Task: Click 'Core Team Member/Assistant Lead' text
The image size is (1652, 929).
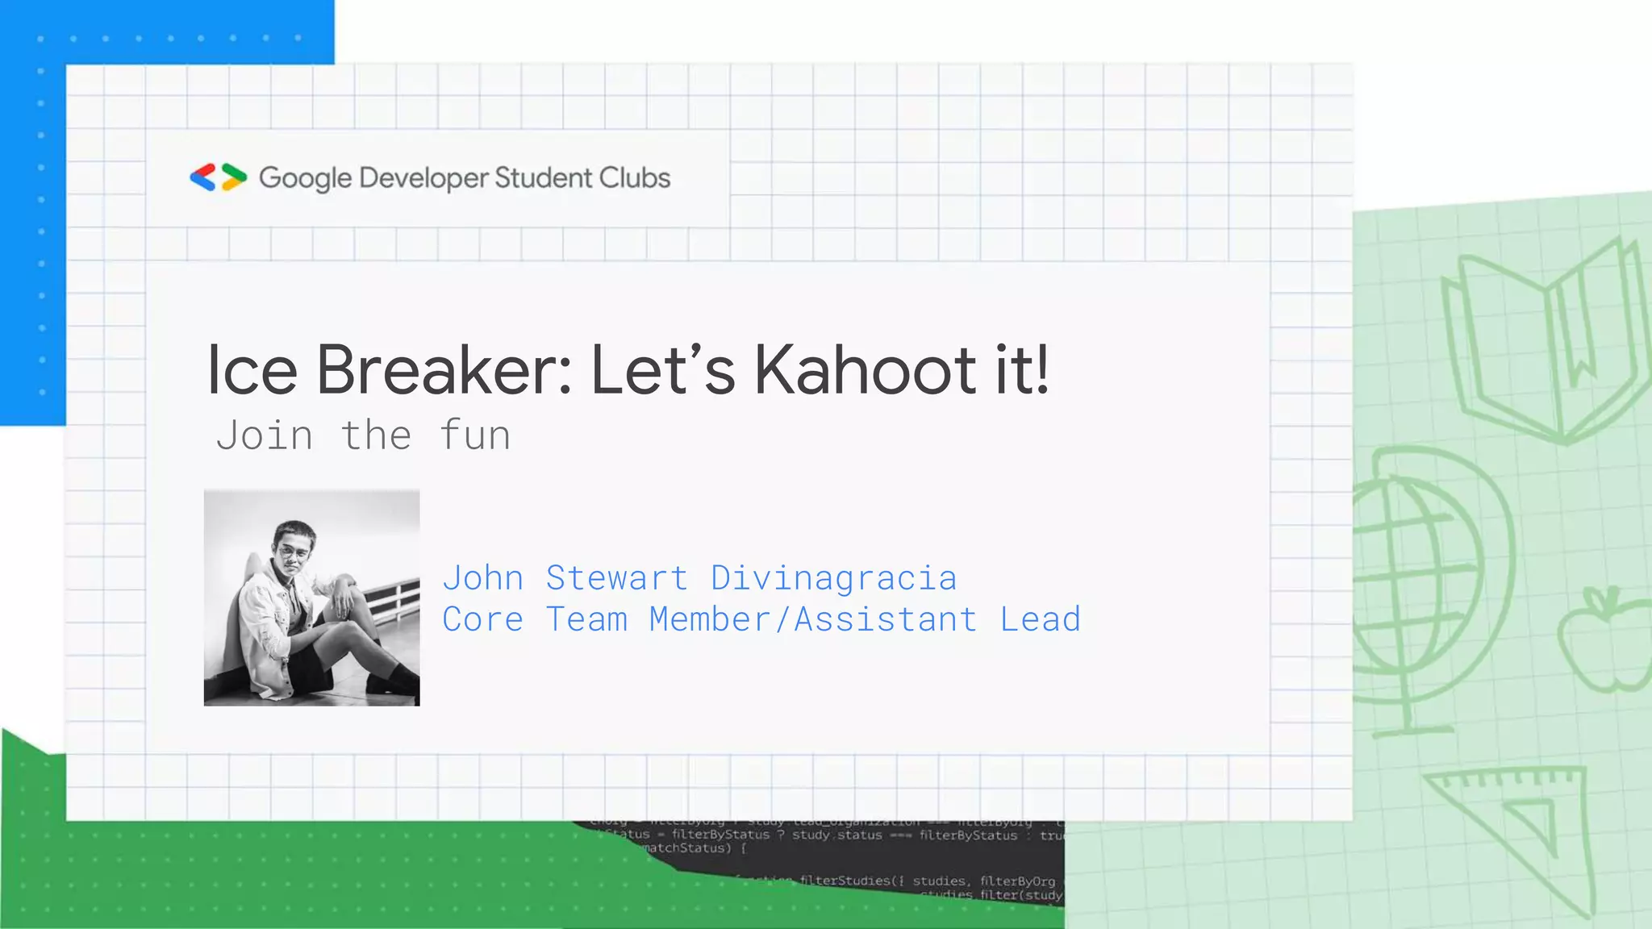Action: [761, 619]
